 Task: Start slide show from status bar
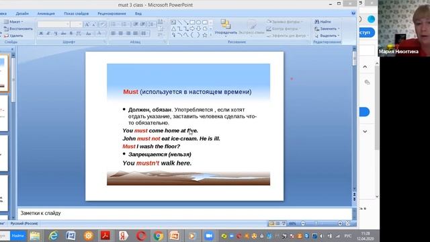tap(284, 224)
